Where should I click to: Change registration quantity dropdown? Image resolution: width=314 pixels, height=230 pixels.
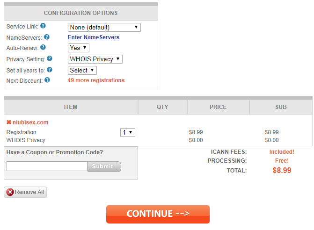click(128, 132)
